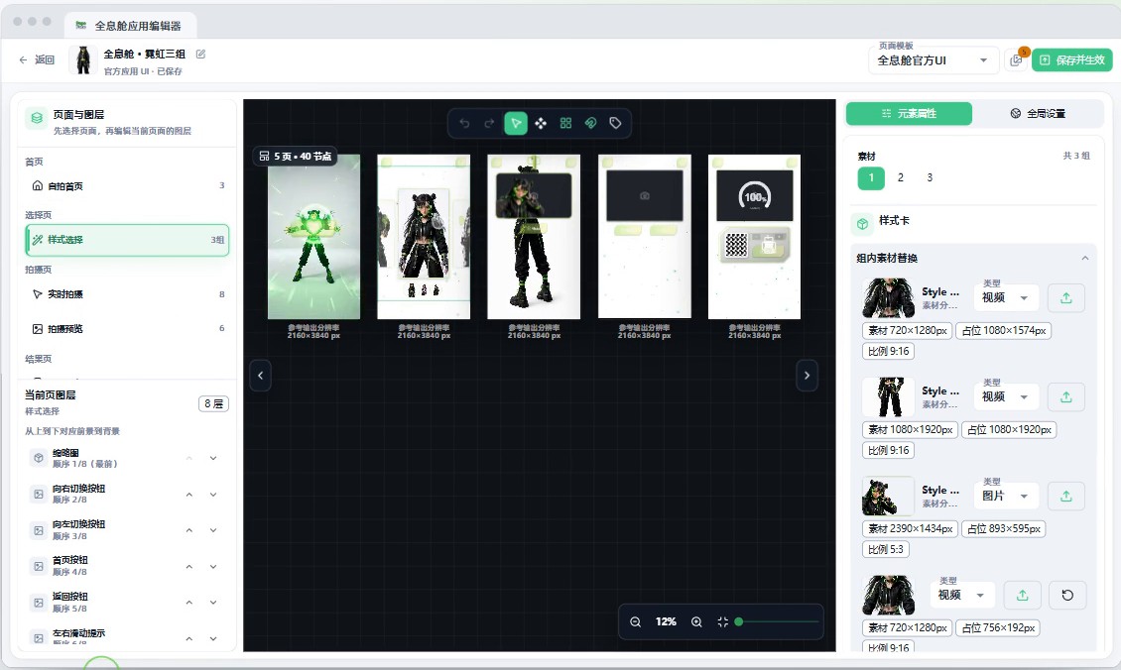Screen dimensions: 1121x670
Task: Move 向右切换按钮 layer up
Action: [189, 495]
